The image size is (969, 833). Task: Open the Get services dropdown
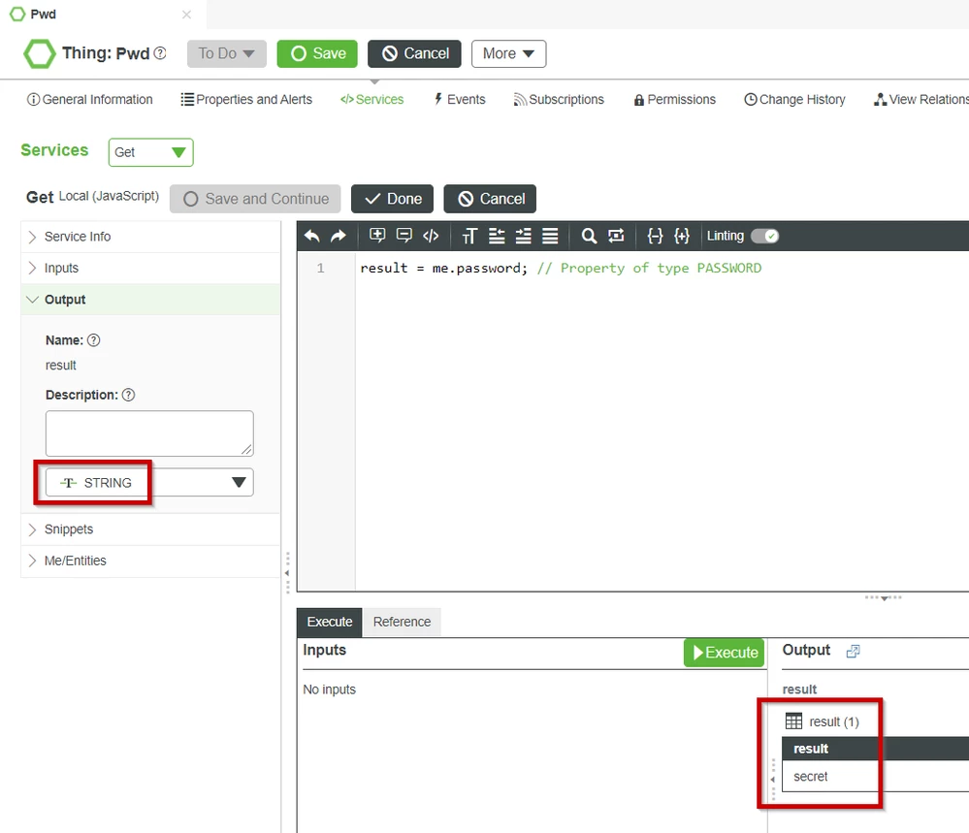click(x=150, y=152)
